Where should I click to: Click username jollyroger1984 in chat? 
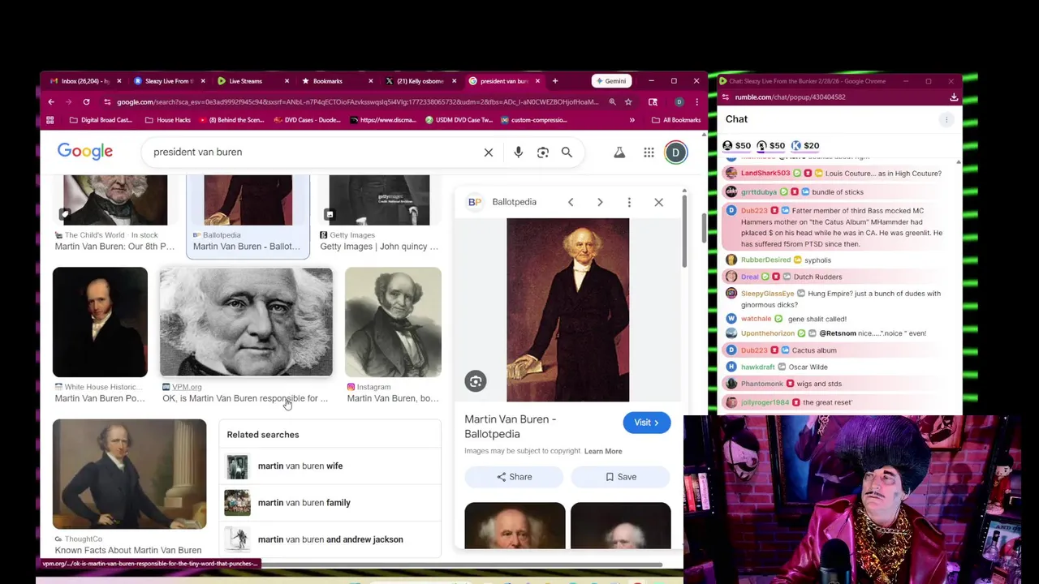click(x=765, y=402)
